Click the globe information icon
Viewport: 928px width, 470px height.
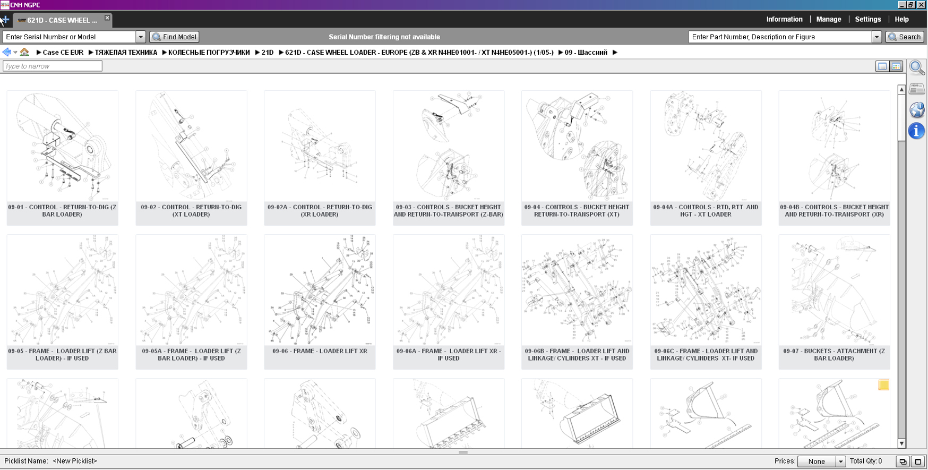(x=917, y=110)
